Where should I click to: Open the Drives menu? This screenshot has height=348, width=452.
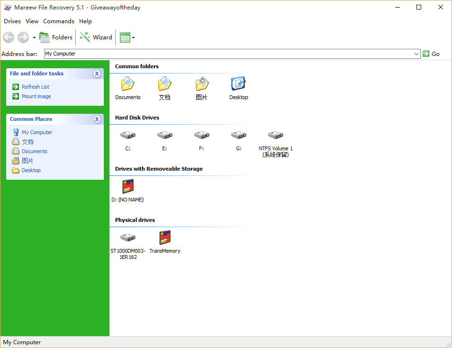[12, 21]
